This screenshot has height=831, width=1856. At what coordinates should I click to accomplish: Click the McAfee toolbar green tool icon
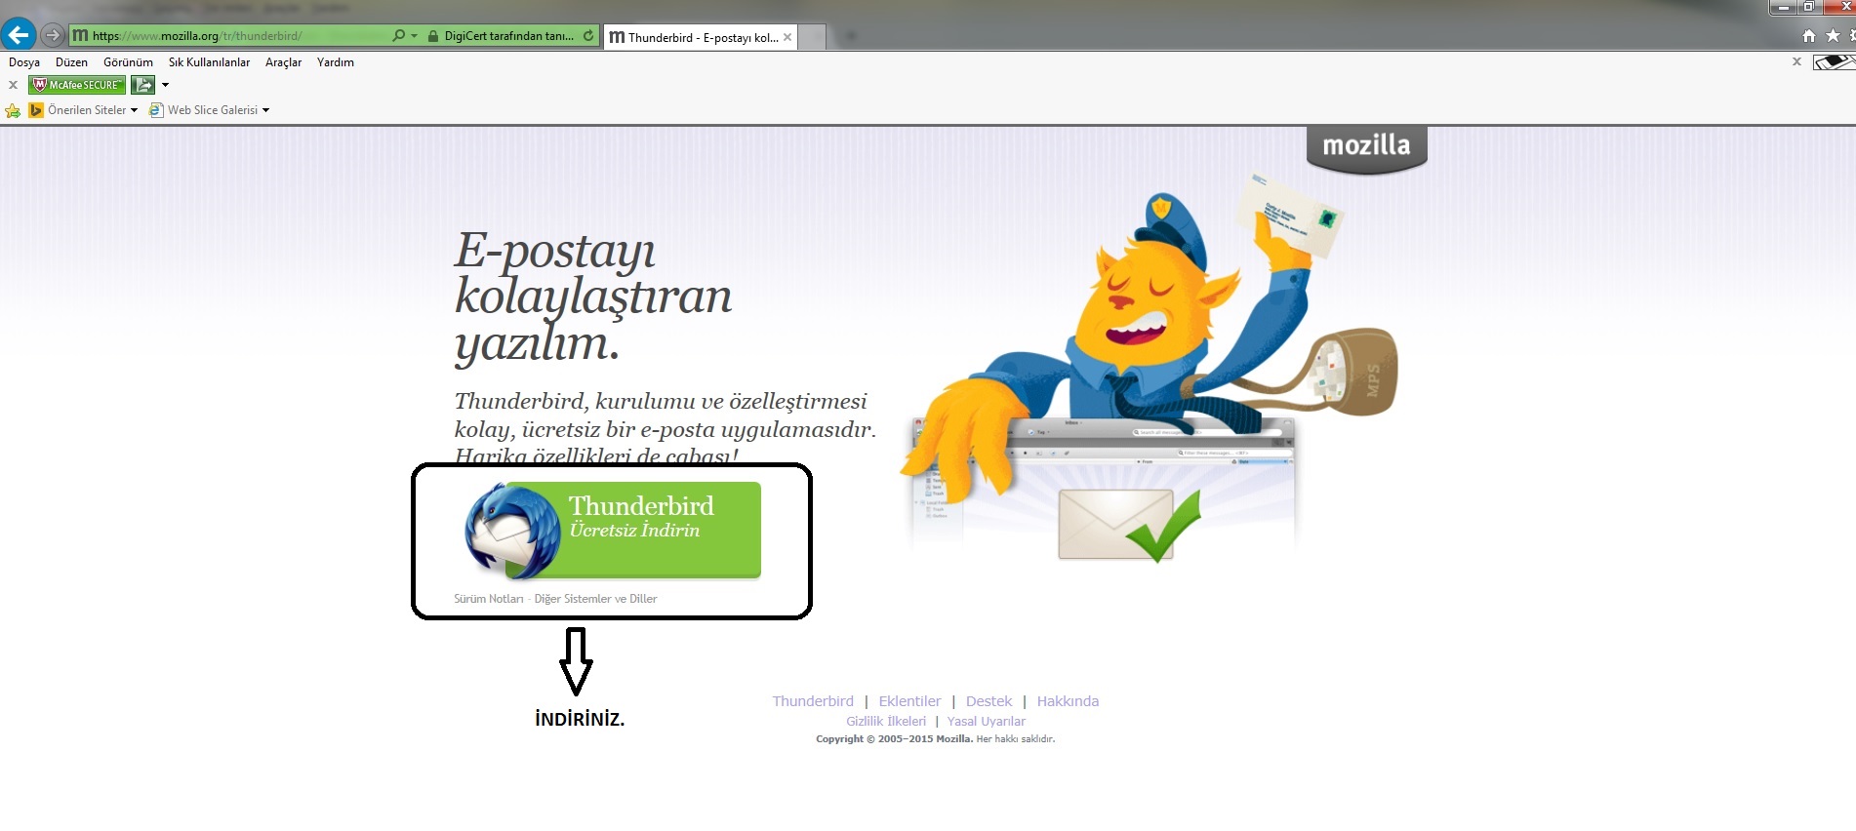click(143, 85)
